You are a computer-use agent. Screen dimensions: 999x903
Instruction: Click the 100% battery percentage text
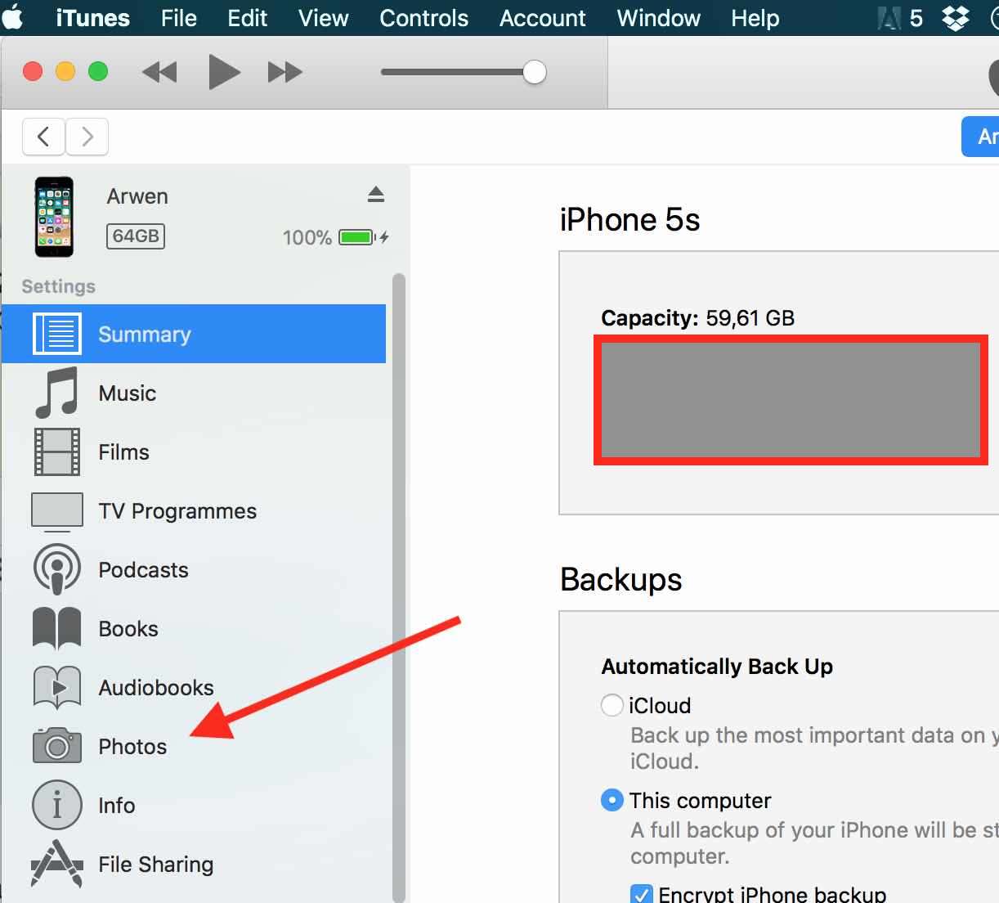click(307, 238)
